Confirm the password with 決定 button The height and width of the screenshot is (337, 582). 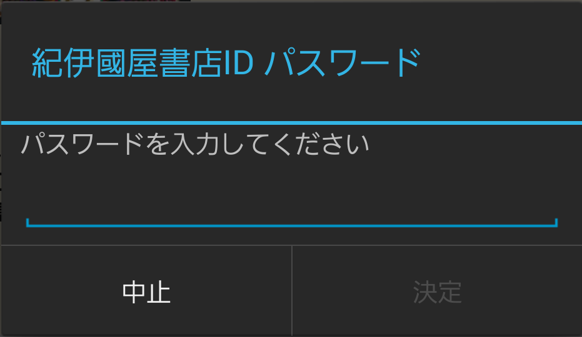tap(437, 291)
